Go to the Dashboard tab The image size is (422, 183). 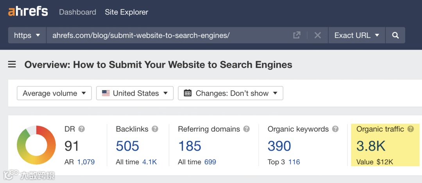77,12
